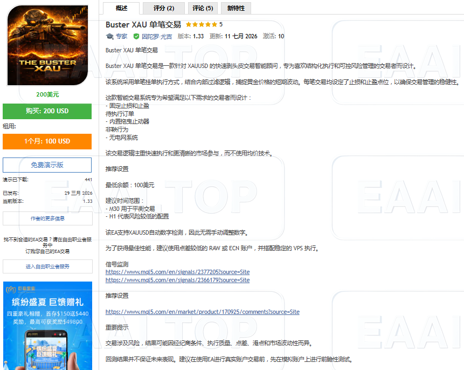Open signal link 2366179
Image resolution: width=464 pixels, height=370 pixels.
pos(177,280)
